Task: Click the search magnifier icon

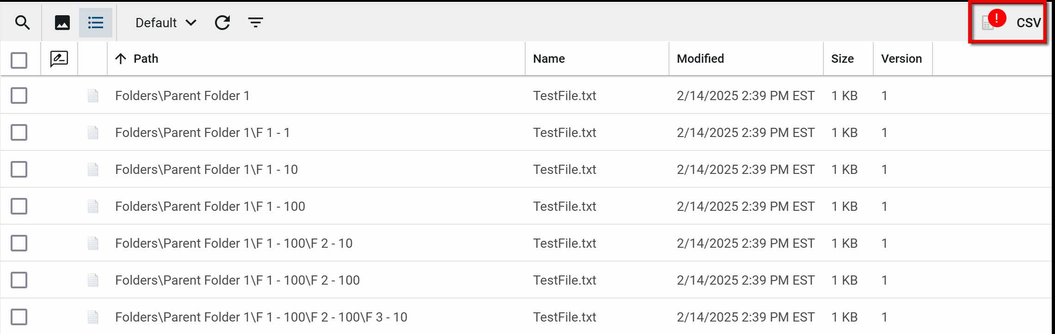Action: [x=22, y=23]
